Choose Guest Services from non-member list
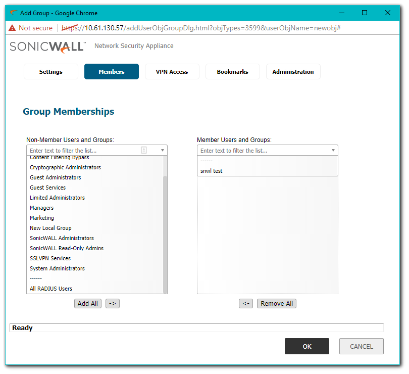Screen dimensions: 409x374 (x=47, y=188)
